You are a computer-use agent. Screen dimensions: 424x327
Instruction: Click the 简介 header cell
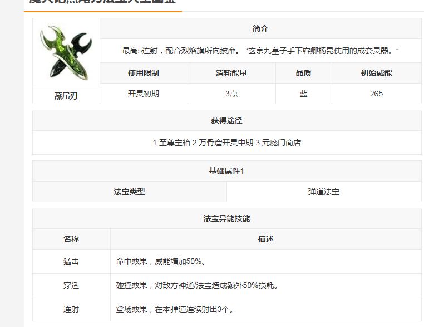(x=260, y=28)
